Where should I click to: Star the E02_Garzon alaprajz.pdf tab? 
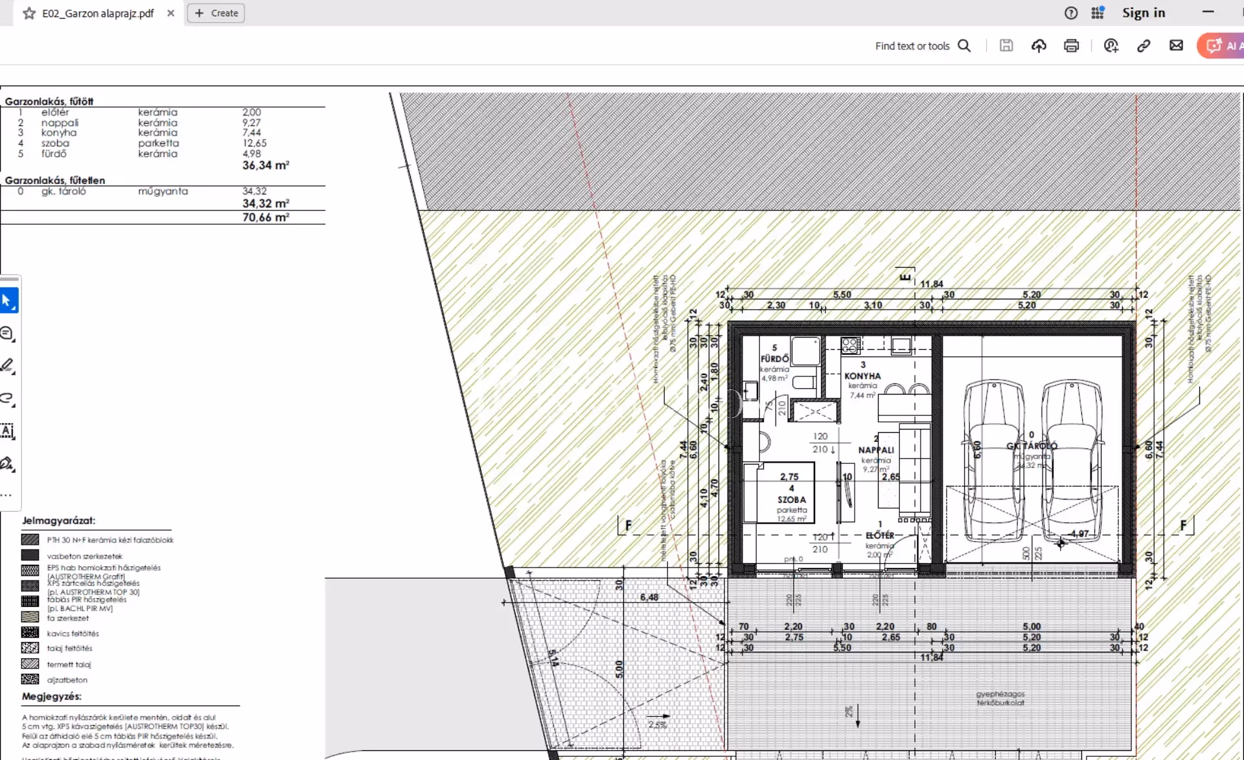pyautogui.click(x=29, y=13)
